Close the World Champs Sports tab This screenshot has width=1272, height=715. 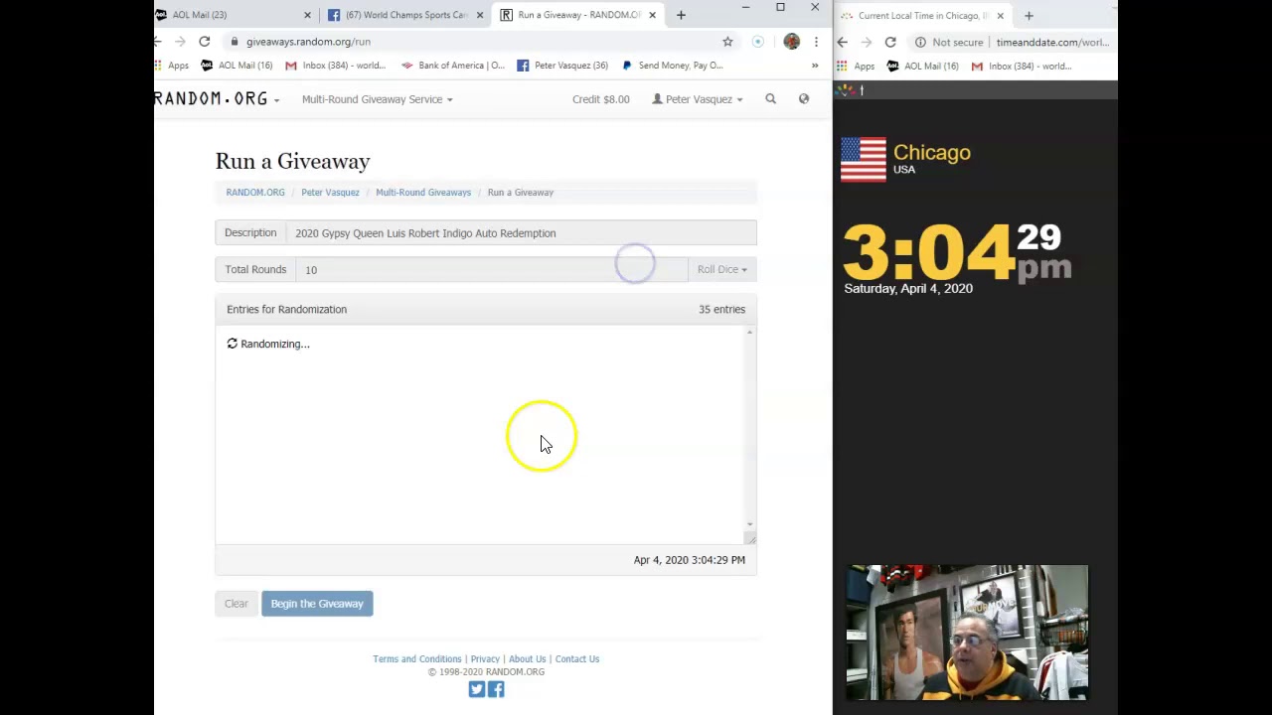pyautogui.click(x=480, y=15)
